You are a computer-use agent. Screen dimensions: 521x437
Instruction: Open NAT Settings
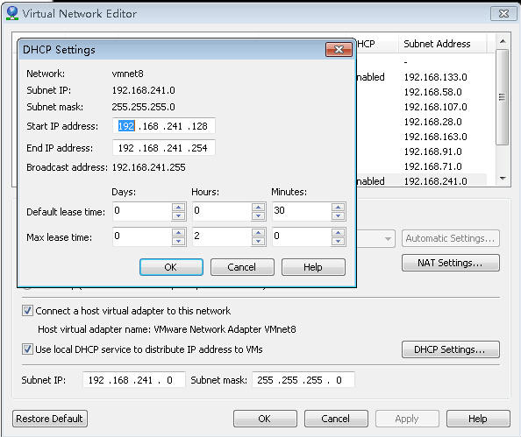451,263
